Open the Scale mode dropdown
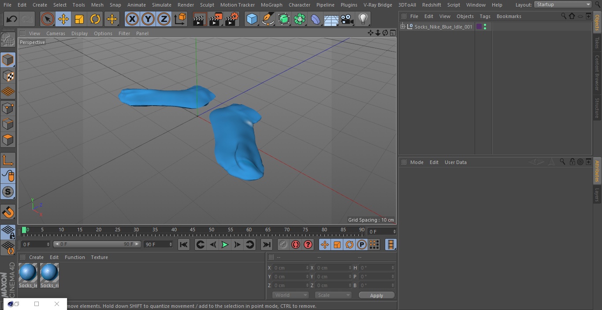 tap(333, 295)
